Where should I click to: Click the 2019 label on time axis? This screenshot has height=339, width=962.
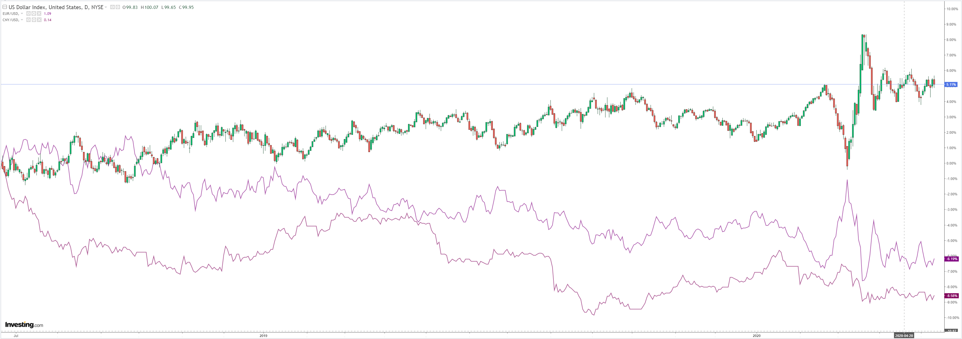coord(263,336)
